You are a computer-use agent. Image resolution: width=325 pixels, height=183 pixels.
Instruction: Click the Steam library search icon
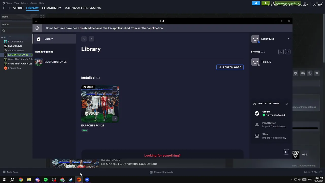point(4,31)
